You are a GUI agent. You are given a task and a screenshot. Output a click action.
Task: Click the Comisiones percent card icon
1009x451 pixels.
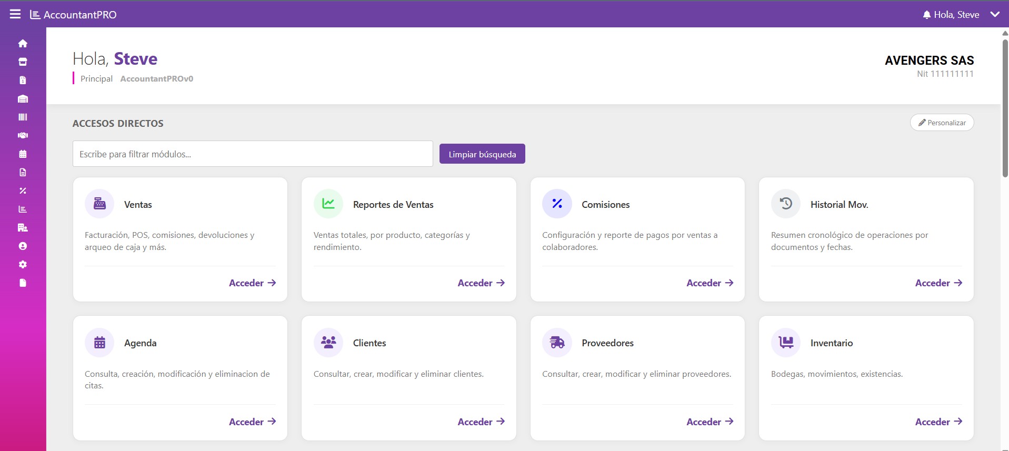[557, 204]
